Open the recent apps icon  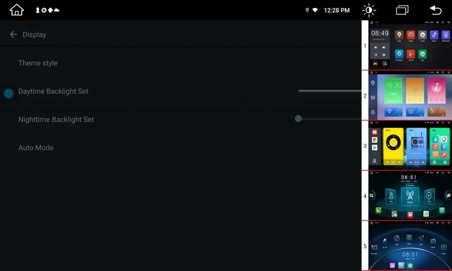pos(402,10)
